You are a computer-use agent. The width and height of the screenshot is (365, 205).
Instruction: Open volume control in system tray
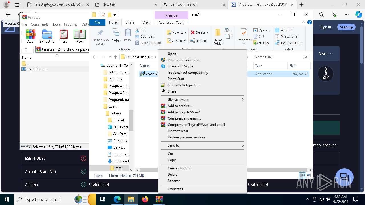tap(328, 199)
